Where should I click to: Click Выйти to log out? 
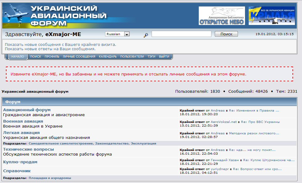[x=164, y=57]
